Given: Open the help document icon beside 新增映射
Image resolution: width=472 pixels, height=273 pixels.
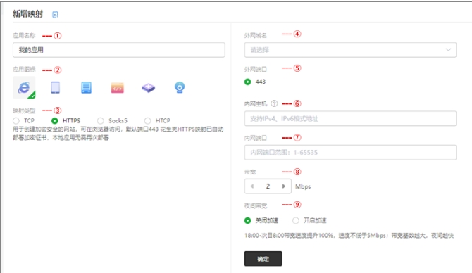Looking at the screenshot, I should point(55,15).
